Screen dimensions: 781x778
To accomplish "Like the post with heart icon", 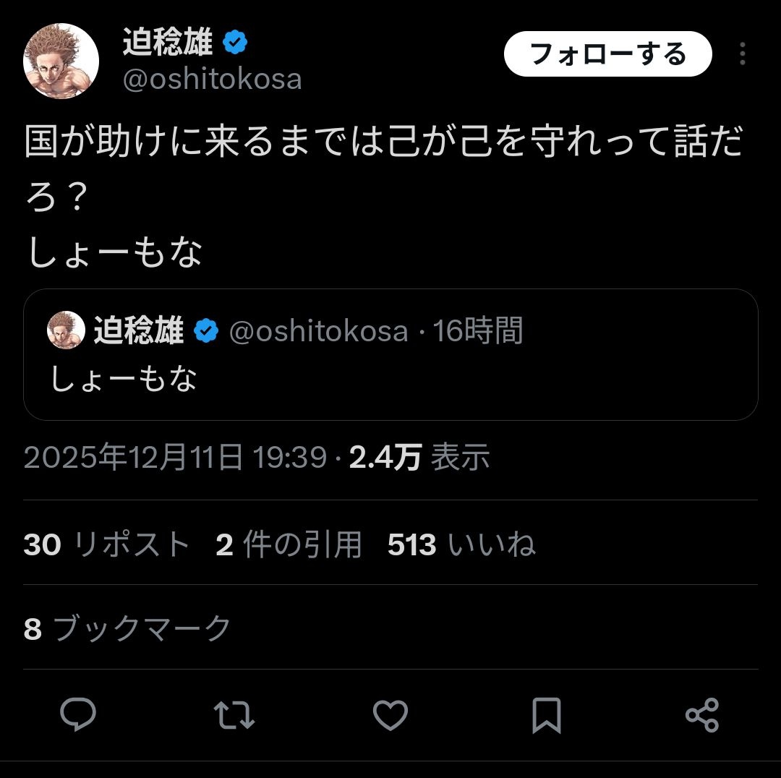I will tap(390, 715).
